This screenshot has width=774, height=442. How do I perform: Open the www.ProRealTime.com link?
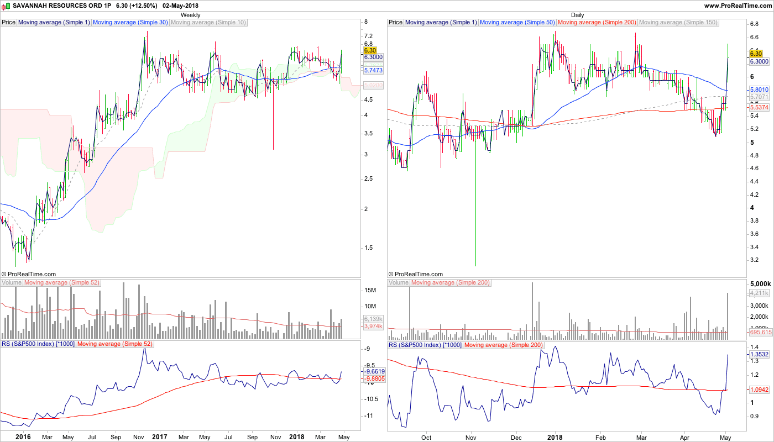point(739,6)
